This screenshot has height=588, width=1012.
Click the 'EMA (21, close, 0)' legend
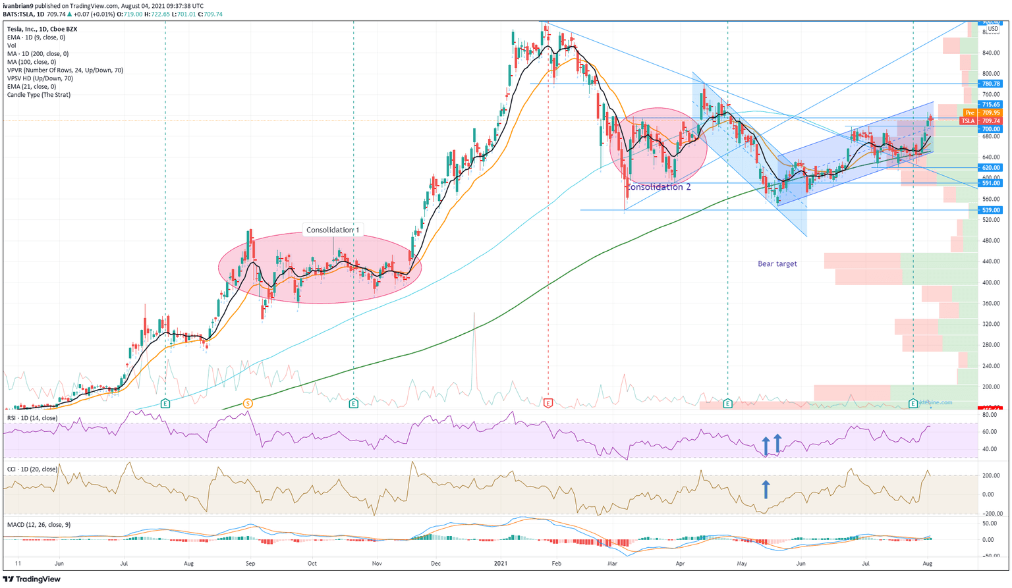click(32, 87)
